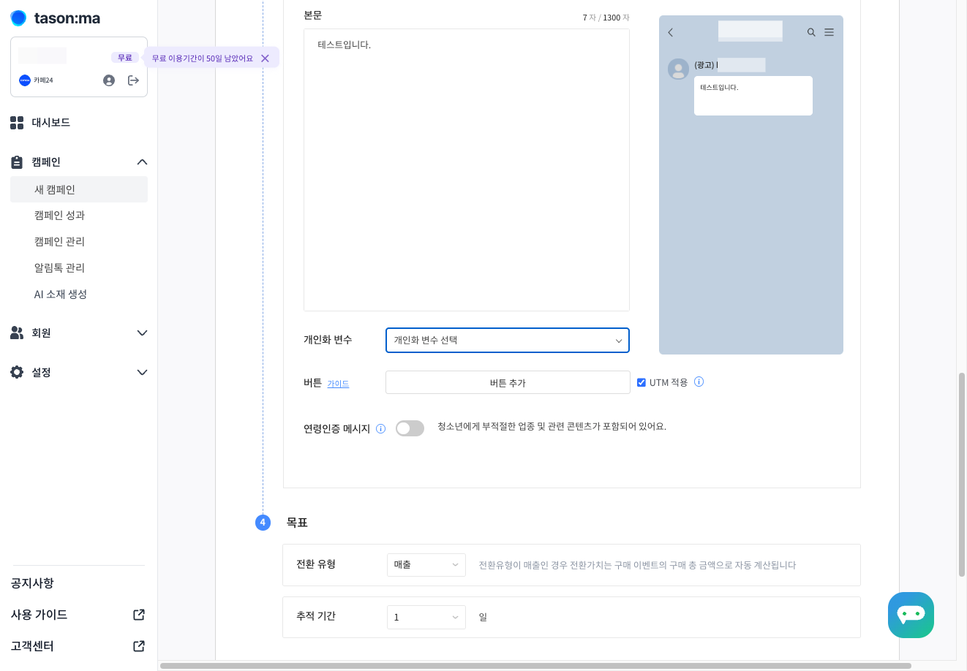Open the 추적 기간 dropdown
Screen dimensions: 967x671
point(426,617)
